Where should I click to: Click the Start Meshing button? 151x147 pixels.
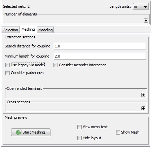pos(31,132)
